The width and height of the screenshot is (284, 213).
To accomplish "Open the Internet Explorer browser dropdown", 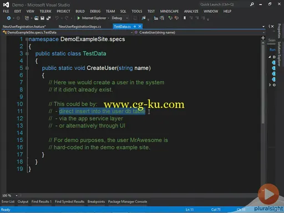I will [108, 18].
